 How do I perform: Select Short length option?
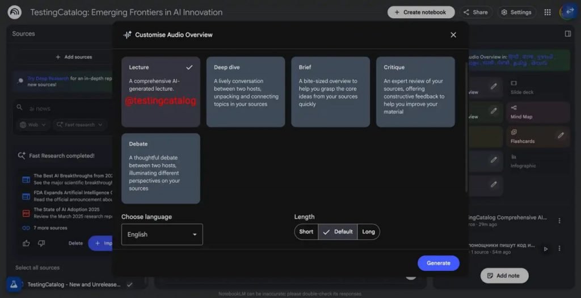coord(306,232)
